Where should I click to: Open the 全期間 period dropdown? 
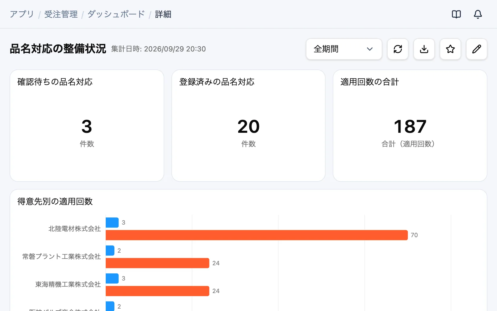click(344, 49)
